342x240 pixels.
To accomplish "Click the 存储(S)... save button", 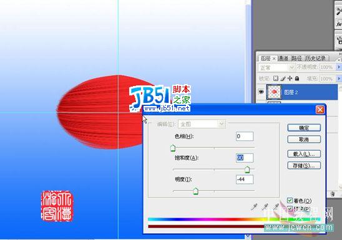I will tap(304, 166).
